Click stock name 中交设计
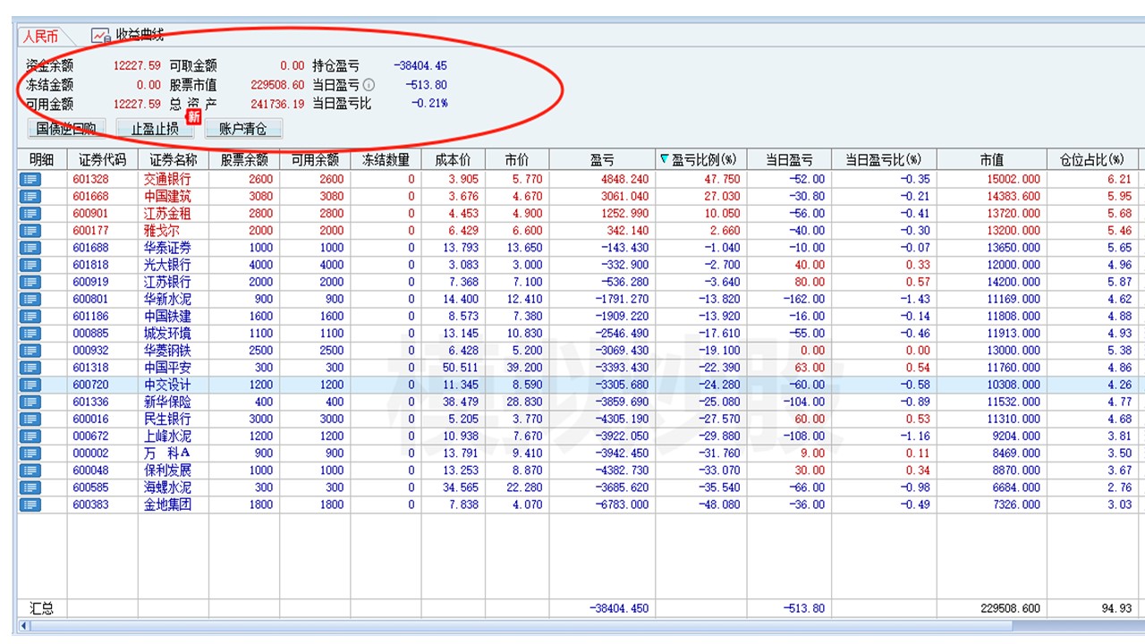Image resolution: width=1145 pixels, height=644 pixels. click(167, 385)
